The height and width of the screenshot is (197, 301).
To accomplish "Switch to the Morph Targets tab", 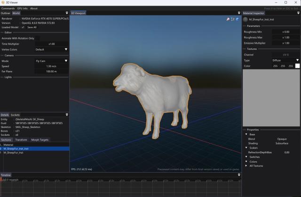I will (x=40, y=140).
